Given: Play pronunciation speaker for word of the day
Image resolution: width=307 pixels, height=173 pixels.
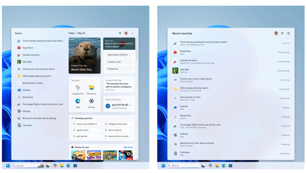Looking at the screenshot, I should click(108, 106).
